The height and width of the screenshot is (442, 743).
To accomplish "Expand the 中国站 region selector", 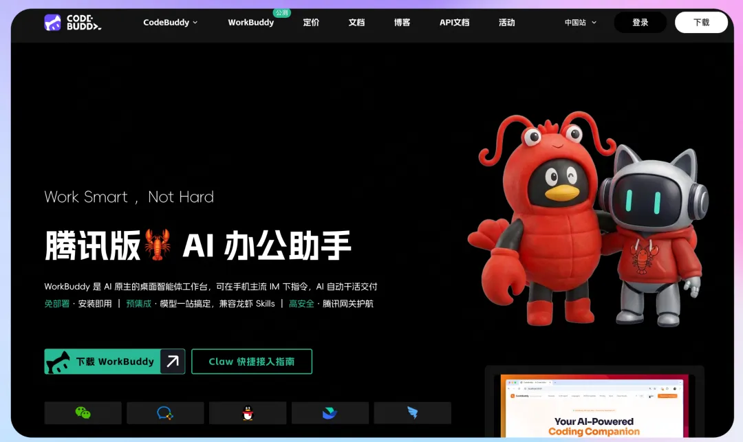I will pos(581,22).
